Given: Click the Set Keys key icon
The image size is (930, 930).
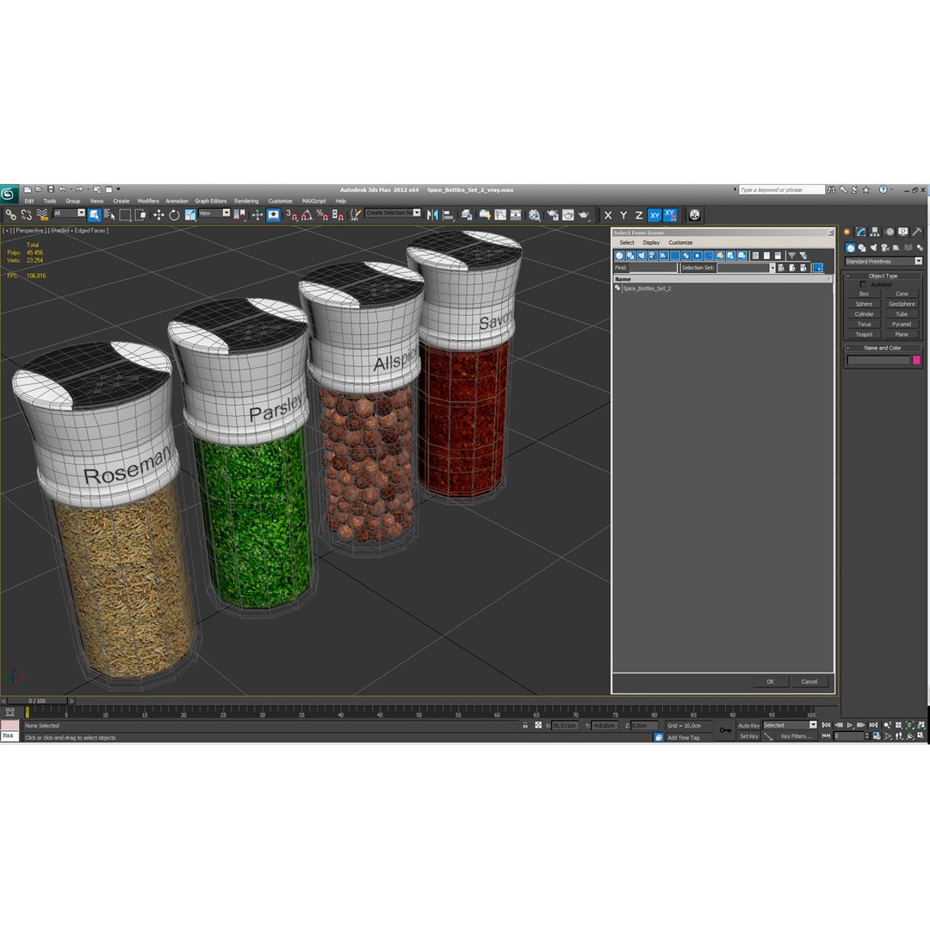Looking at the screenshot, I should click(x=725, y=730).
